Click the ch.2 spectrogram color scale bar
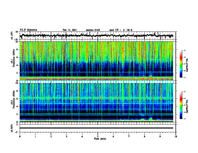Image resolution: width=198 pixels, height=153 pixels. 181,105
